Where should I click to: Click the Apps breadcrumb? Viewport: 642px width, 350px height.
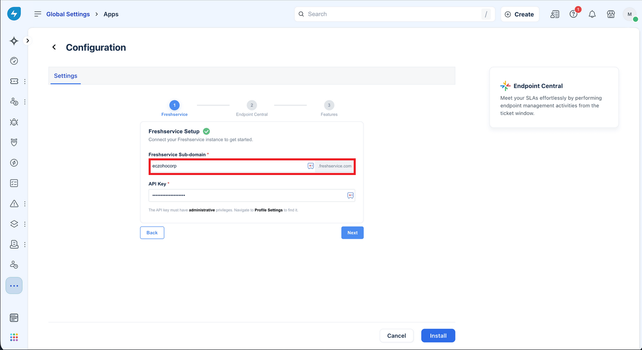click(111, 14)
